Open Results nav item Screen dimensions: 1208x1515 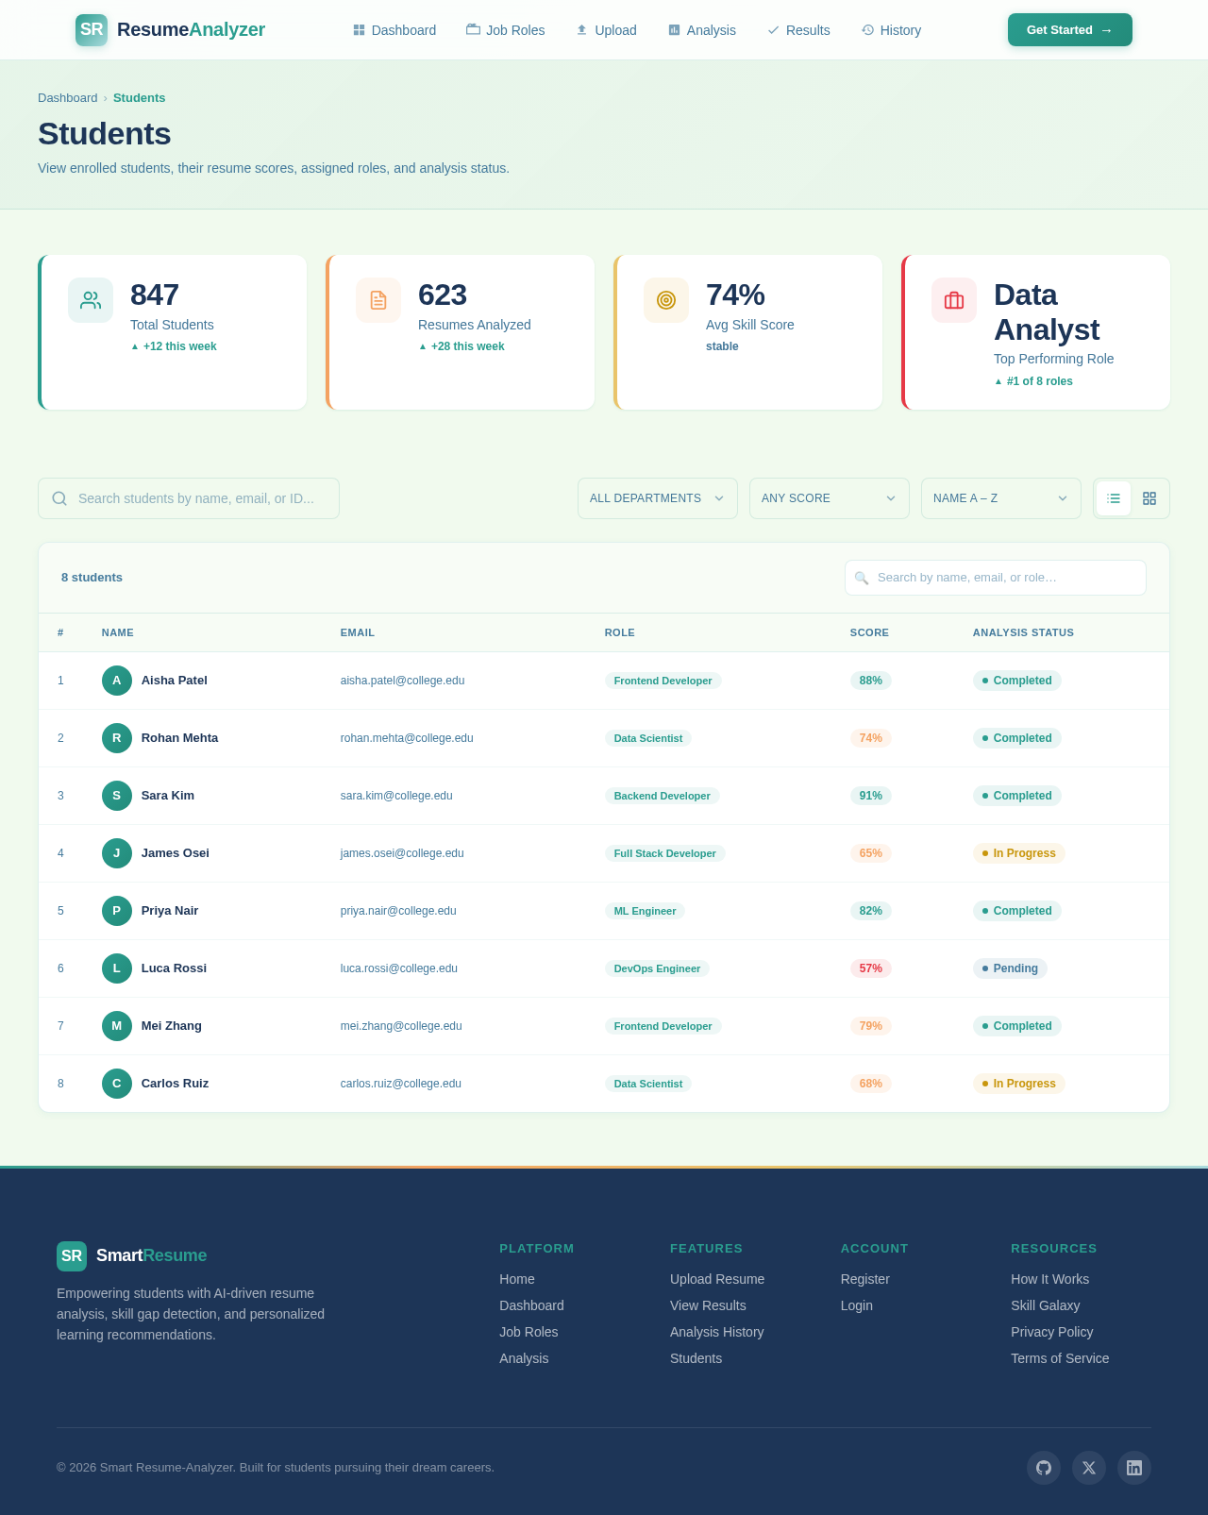point(798,30)
